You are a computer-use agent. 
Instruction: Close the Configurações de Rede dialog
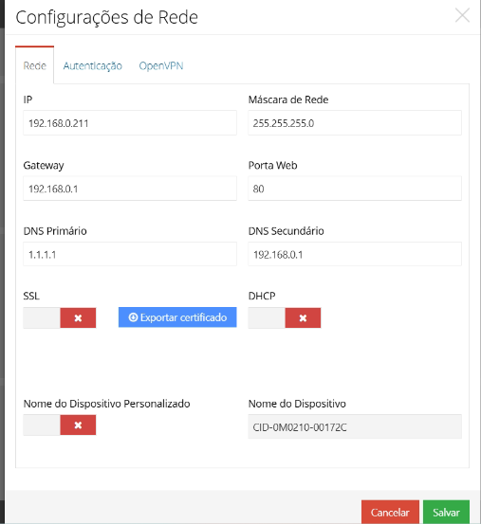[x=462, y=16]
